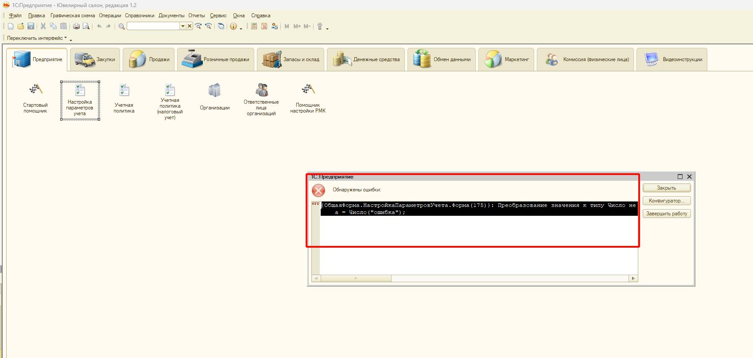Open the Учетная политика icon
The height and width of the screenshot is (358, 753).
(124, 98)
